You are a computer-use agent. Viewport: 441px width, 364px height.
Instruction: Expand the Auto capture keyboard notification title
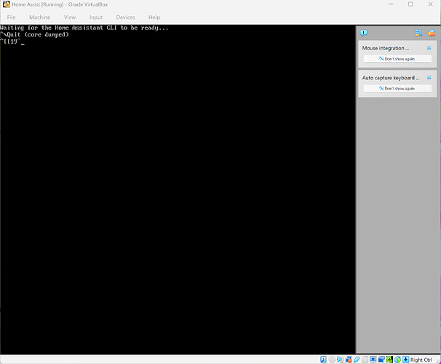click(391, 78)
